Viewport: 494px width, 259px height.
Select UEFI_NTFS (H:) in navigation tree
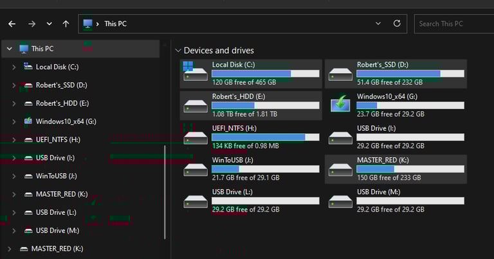(58, 140)
